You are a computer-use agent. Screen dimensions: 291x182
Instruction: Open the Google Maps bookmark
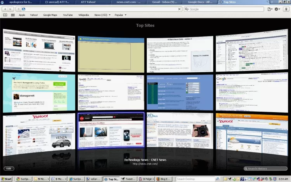[x=50, y=15]
